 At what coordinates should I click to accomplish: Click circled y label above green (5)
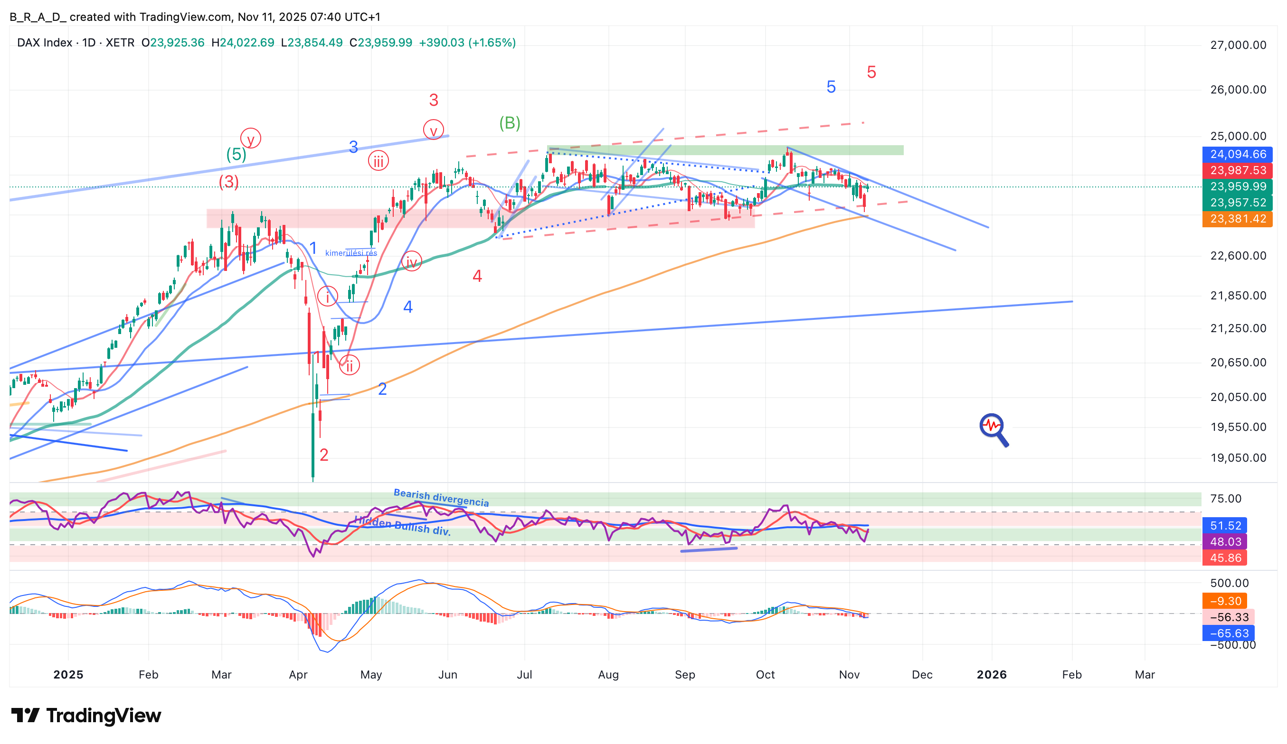[250, 138]
